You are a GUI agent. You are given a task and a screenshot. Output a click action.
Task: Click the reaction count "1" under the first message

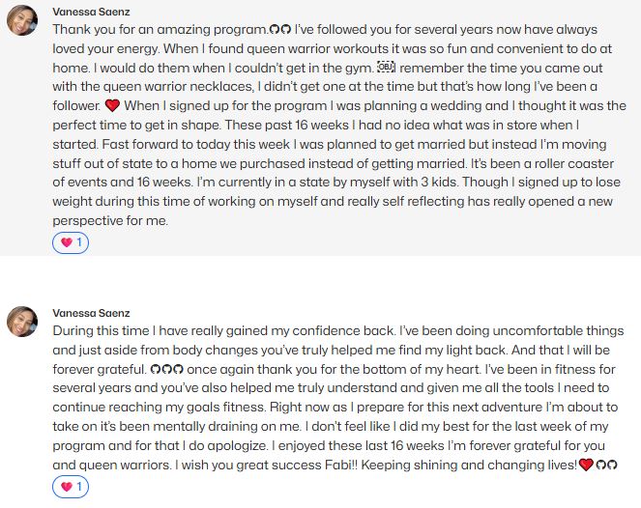pyautogui.click(x=79, y=242)
